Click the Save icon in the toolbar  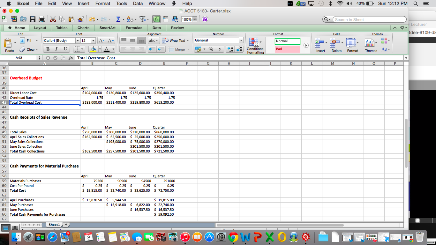point(33,19)
